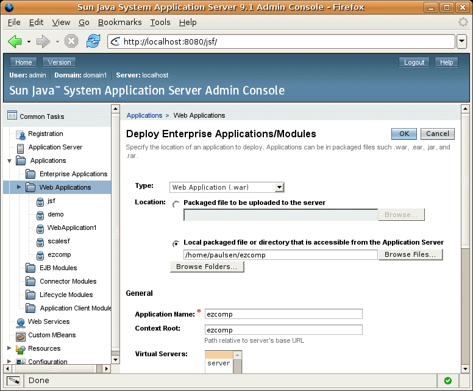Click the green security status icon
Viewport: 473px width, 391px height.
coord(447,381)
